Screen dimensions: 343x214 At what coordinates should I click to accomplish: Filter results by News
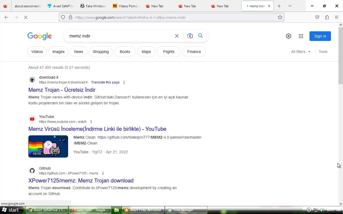[79, 52]
